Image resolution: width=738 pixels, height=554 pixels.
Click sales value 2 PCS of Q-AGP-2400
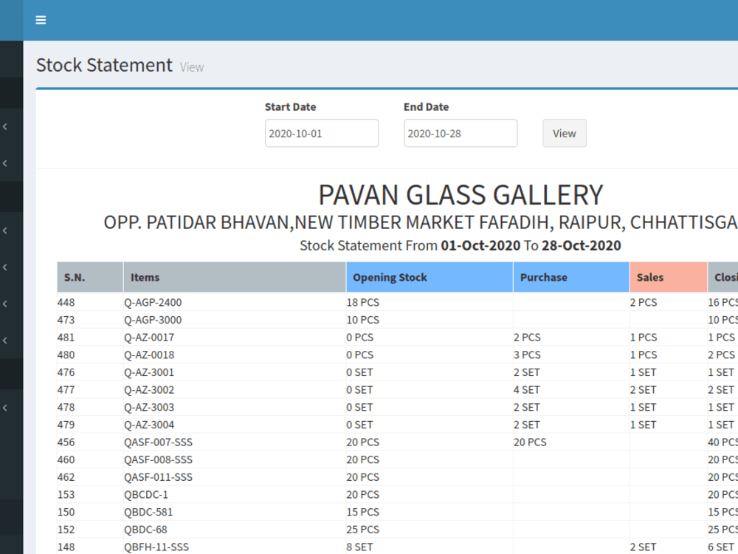click(x=644, y=302)
